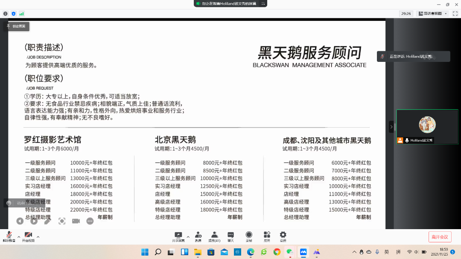
Task: Open Microsoft Edge from the taskbar
Action: (x=251, y=252)
